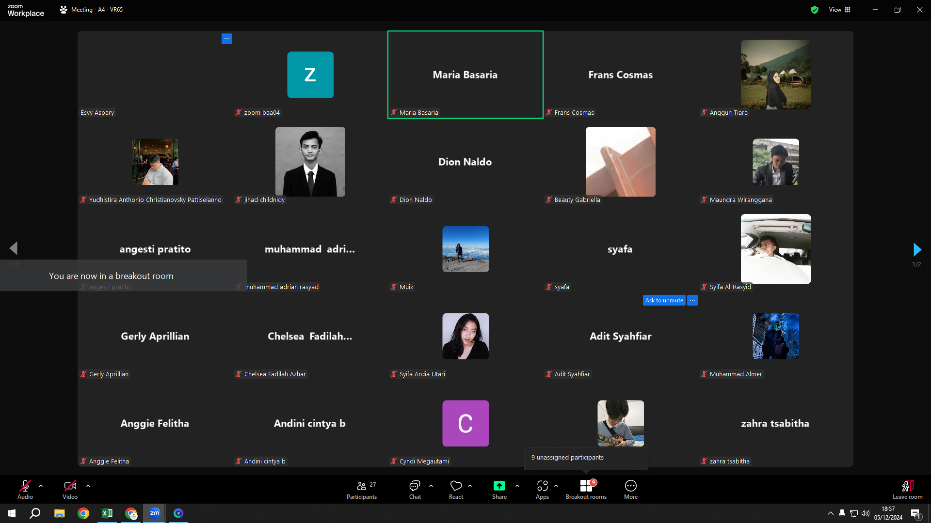
Task: Open Breakout rooms manager
Action: click(586, 489)
